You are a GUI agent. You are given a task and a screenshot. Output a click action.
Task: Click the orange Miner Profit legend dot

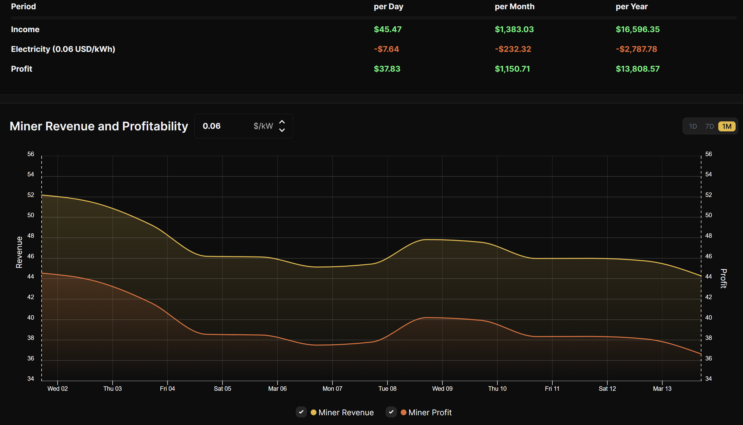[403, 412]
